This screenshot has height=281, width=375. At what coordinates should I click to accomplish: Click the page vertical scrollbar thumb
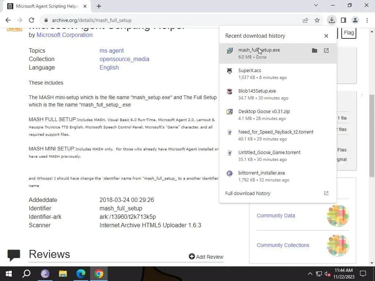[x=372, y=136]
